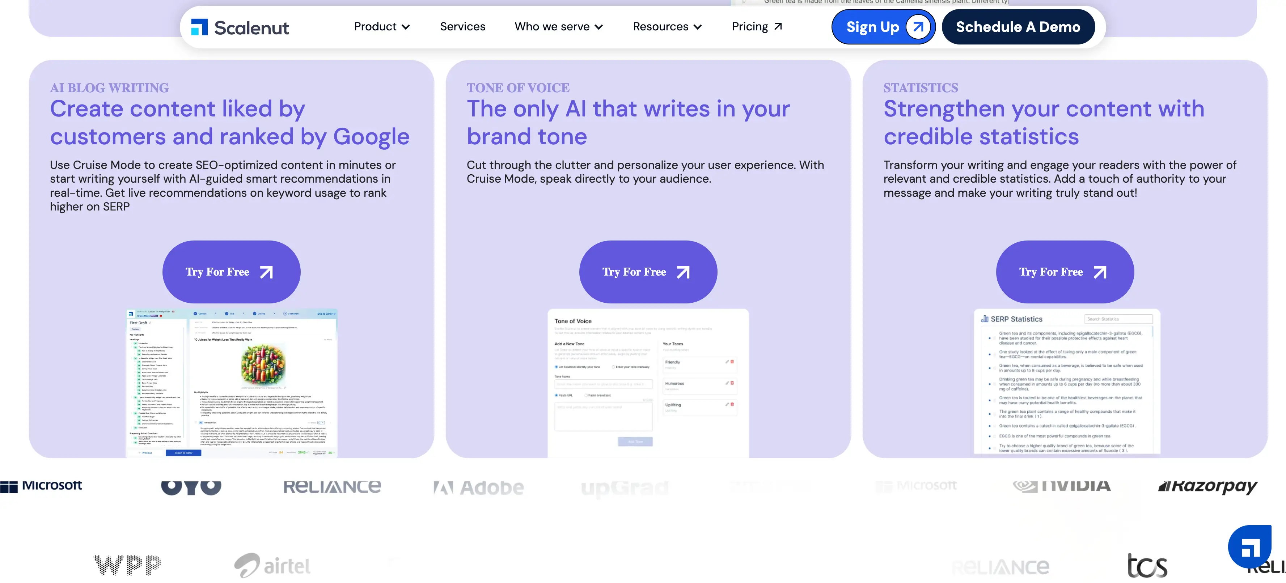Screen dimensions: 1286x583
Task: Click the faded Reliance logo in bottom row
Action: click(x=1001, y=567)
